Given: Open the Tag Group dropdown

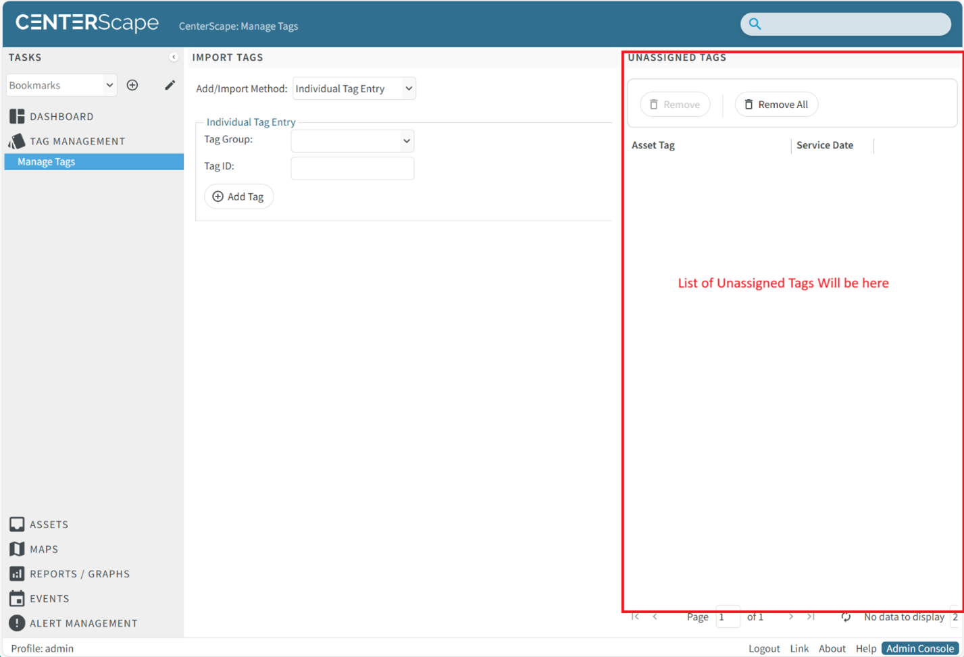Looking at the screenshot, I should [352, 141].
